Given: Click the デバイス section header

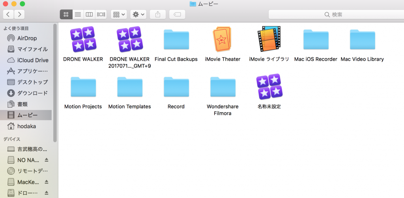Looking at the screenshot, I should click(11, 139).
